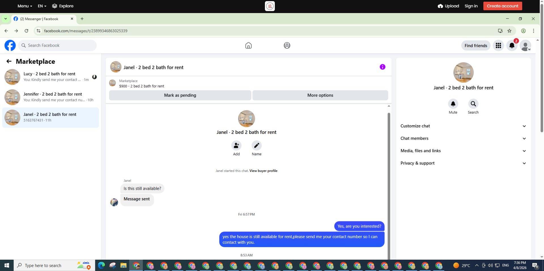Open the Facebook menu grid icon
544x271 pixels.
(498, 45)
